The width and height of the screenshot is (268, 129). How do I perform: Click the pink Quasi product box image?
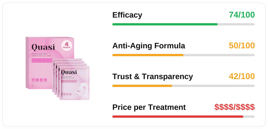pos(50,63)
